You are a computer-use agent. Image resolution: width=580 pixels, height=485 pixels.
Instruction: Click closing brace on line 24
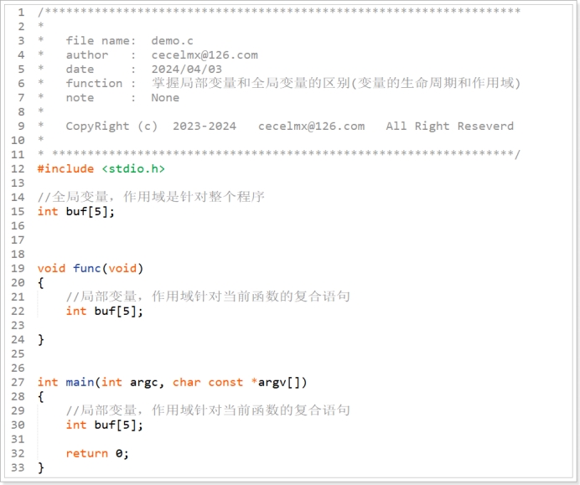click(41, 340)
